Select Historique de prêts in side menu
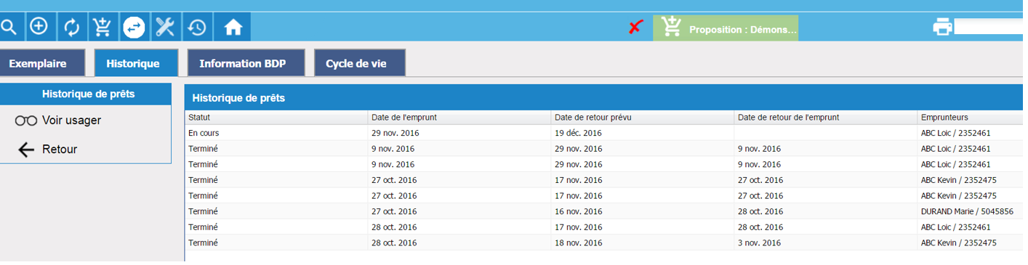 point(86,94)
